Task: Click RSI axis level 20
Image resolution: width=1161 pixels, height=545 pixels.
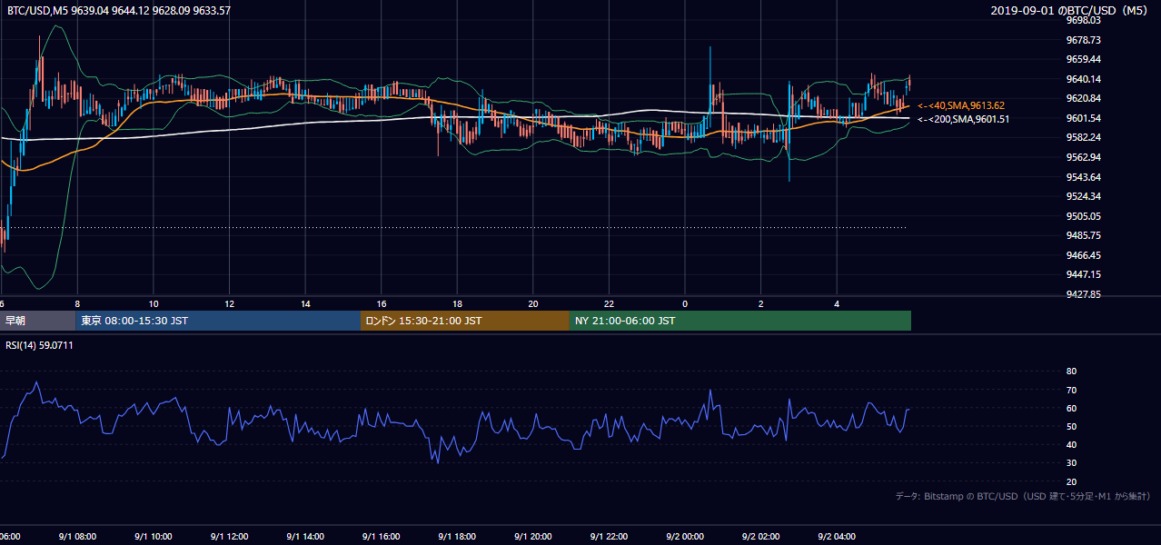Action: pyautogui.click(x=1071, y=482)
